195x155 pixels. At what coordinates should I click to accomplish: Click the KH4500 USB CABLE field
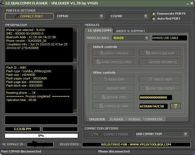point(169,38)
